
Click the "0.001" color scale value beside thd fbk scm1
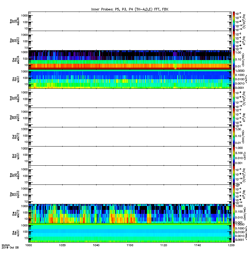pos(239,163)
